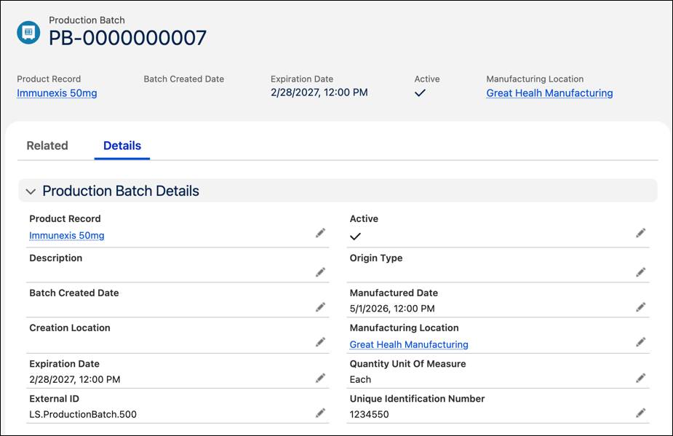Screen dimensions: 673x436
Task: Click the Quantity Unit value Each
Action: tap(360, 379)
